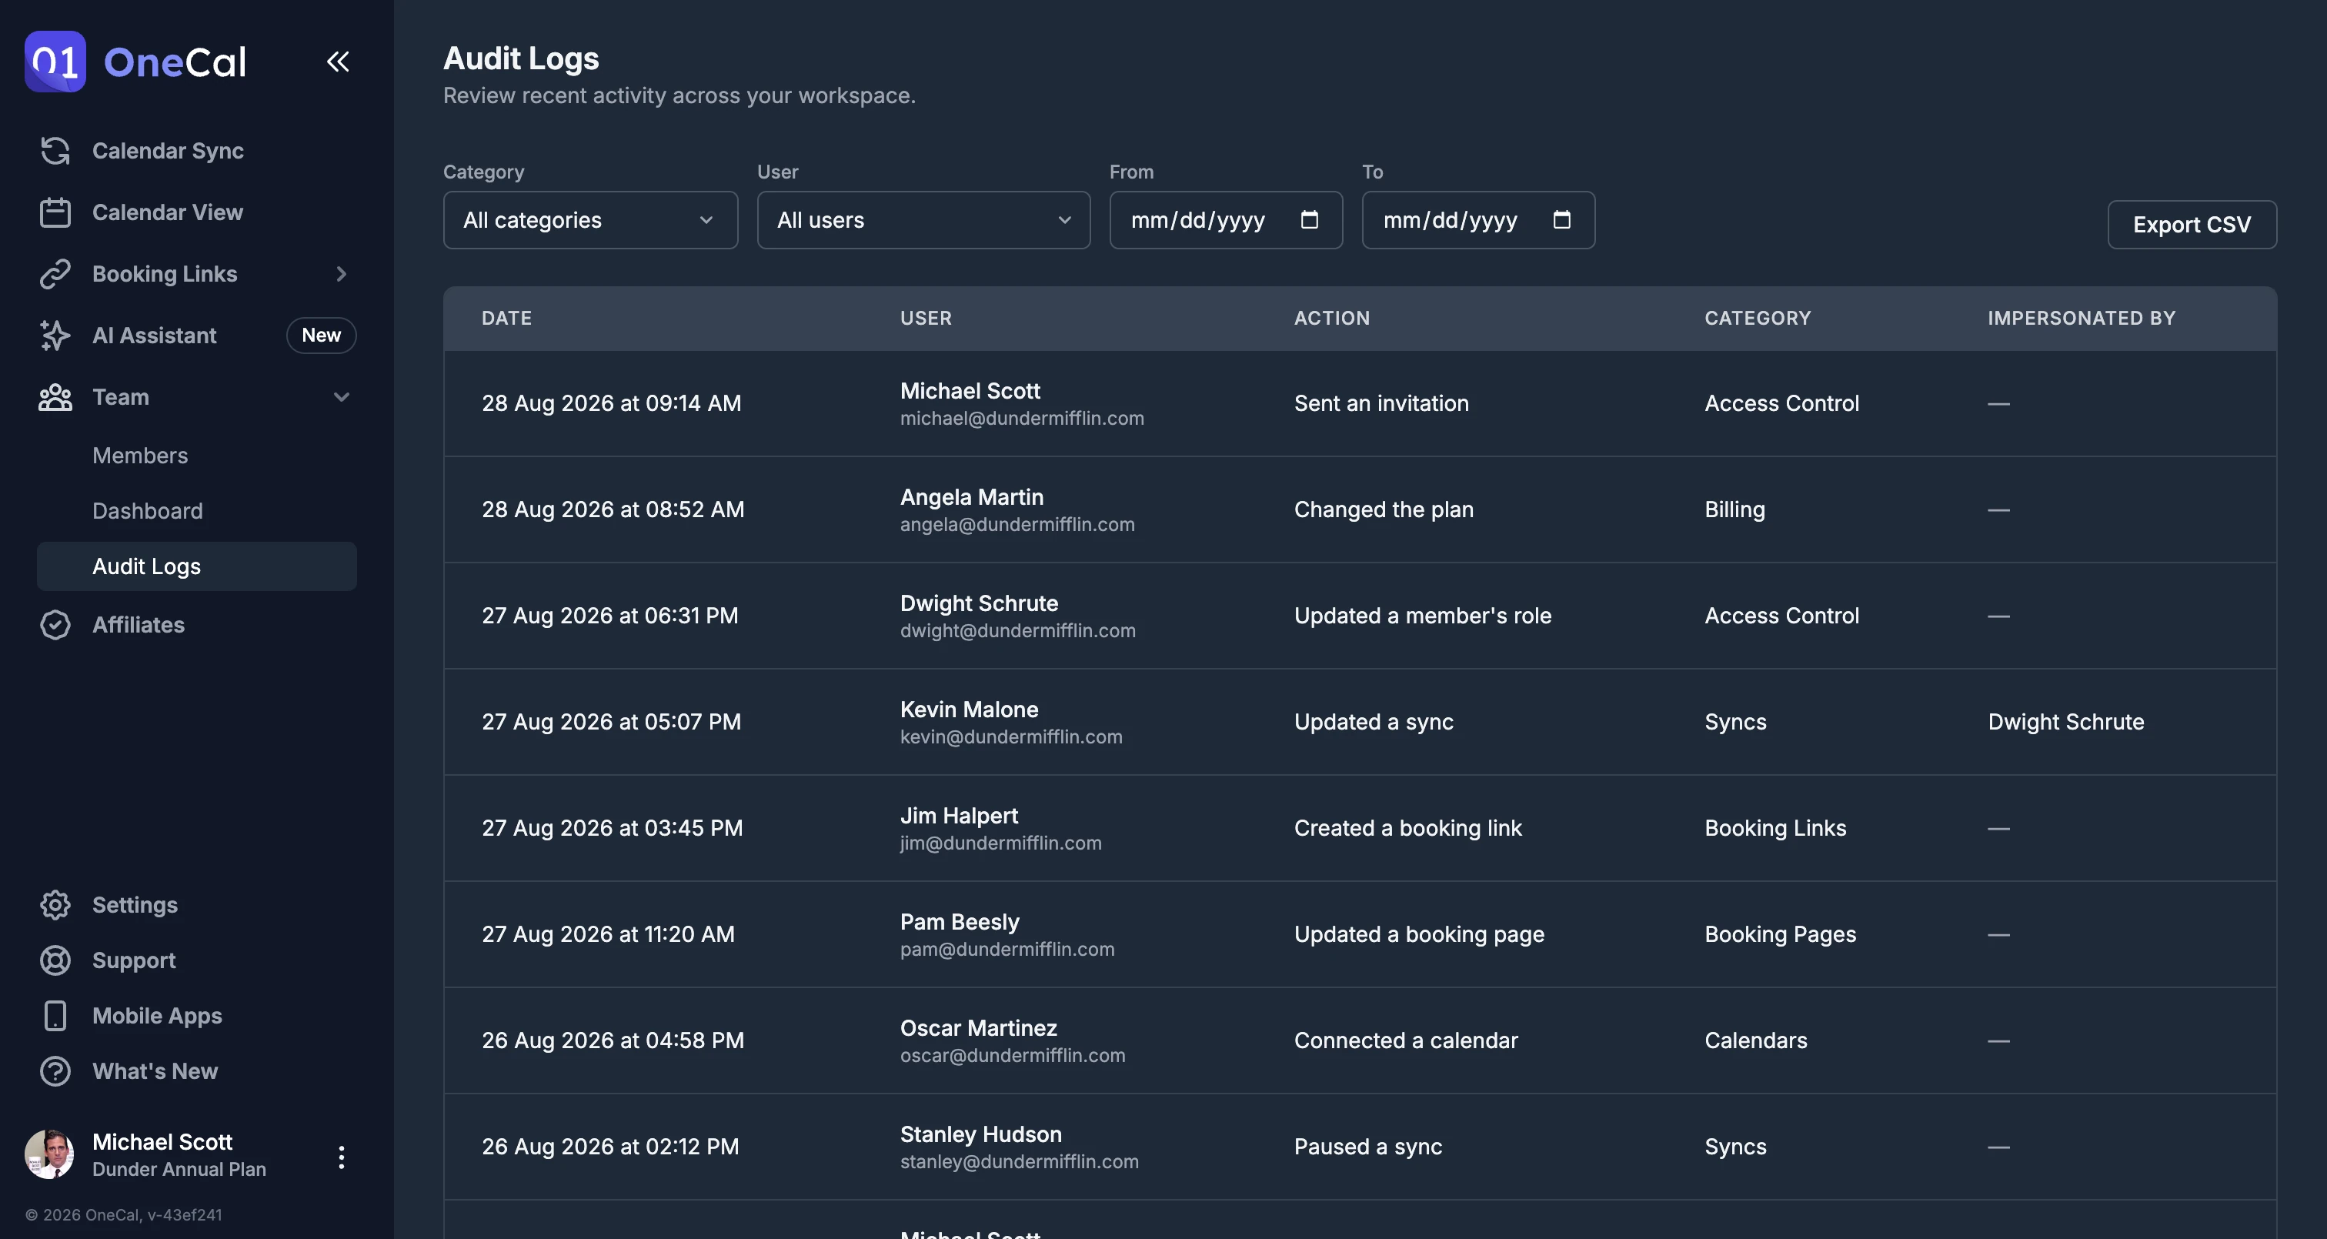Click Angela Martin in the log table
The image size is (2327, 1239).
coord(971,497)
